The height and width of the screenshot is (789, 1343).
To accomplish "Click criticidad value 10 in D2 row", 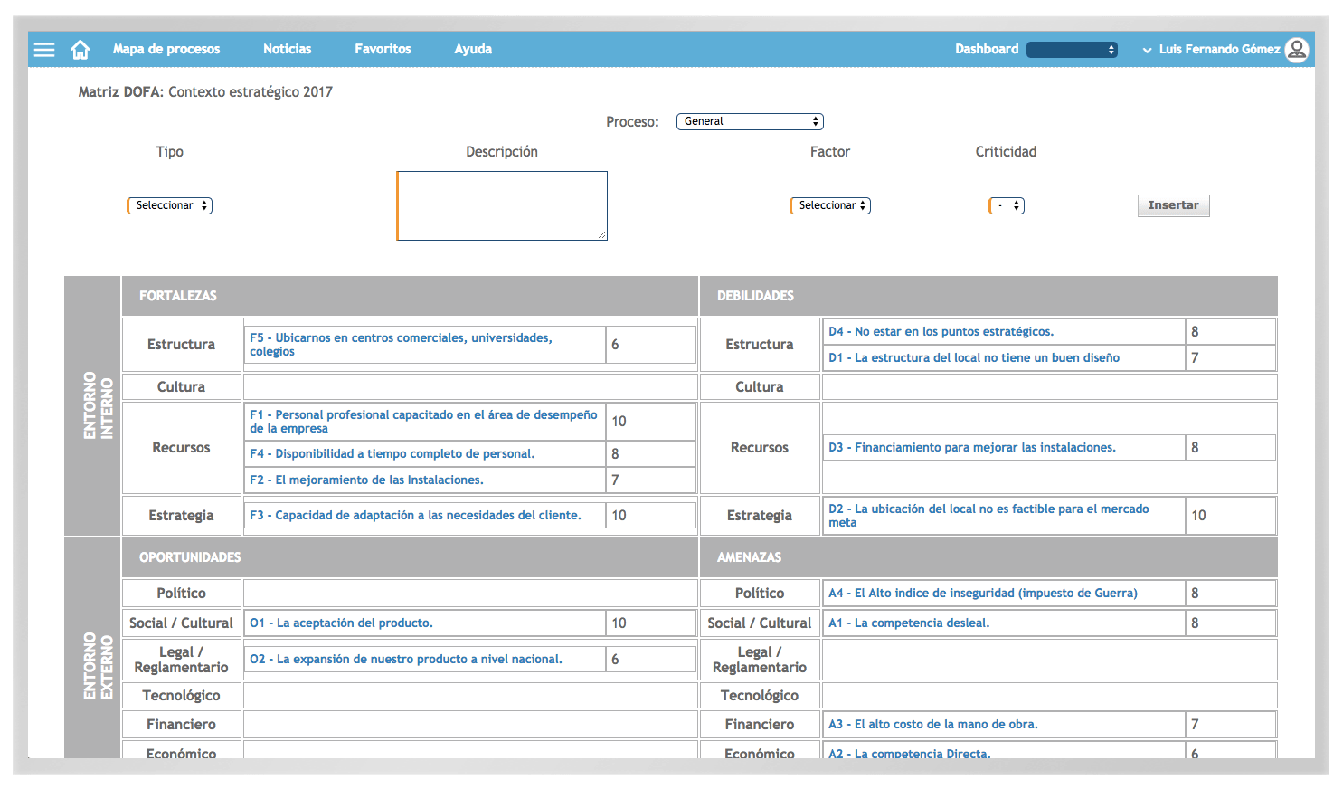I will coord(1198,516).
